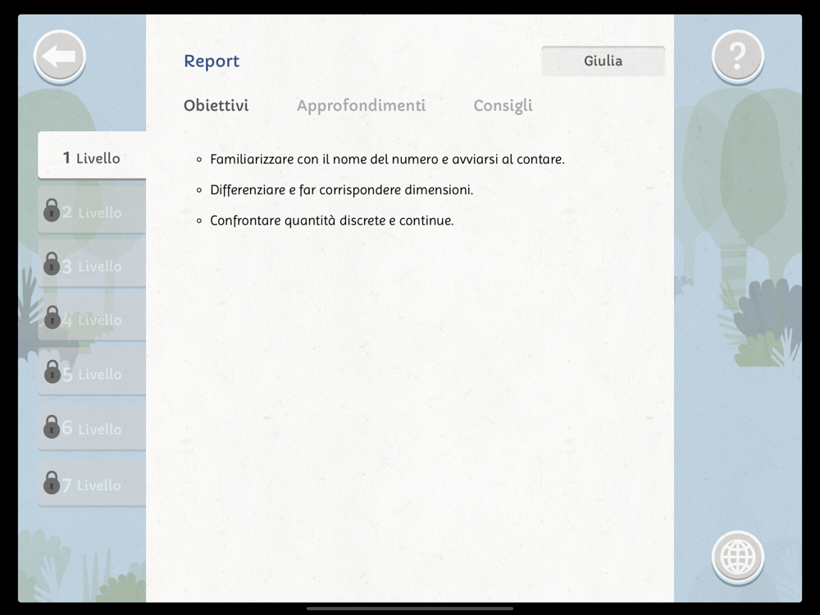Screen dimensions: 820x615
Task: Click the 'Differenziare e far corrispondere dimensioni' line
Action: tap(341, 190)
